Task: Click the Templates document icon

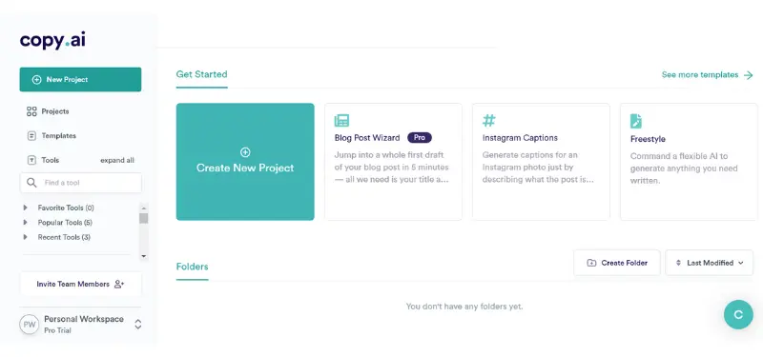Action: tap(31, 136)
